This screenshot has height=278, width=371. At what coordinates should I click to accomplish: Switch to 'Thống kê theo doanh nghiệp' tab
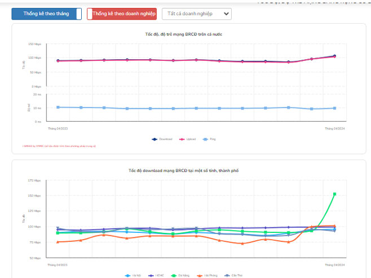pos(122,14)
